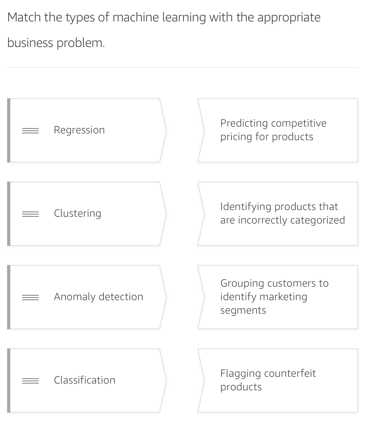Click the drag handle beside Clustering
380x426 pixels.
pyautogui.click(x=30, y=214)
